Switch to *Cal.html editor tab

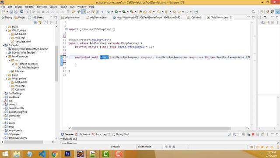pos(194,18)
